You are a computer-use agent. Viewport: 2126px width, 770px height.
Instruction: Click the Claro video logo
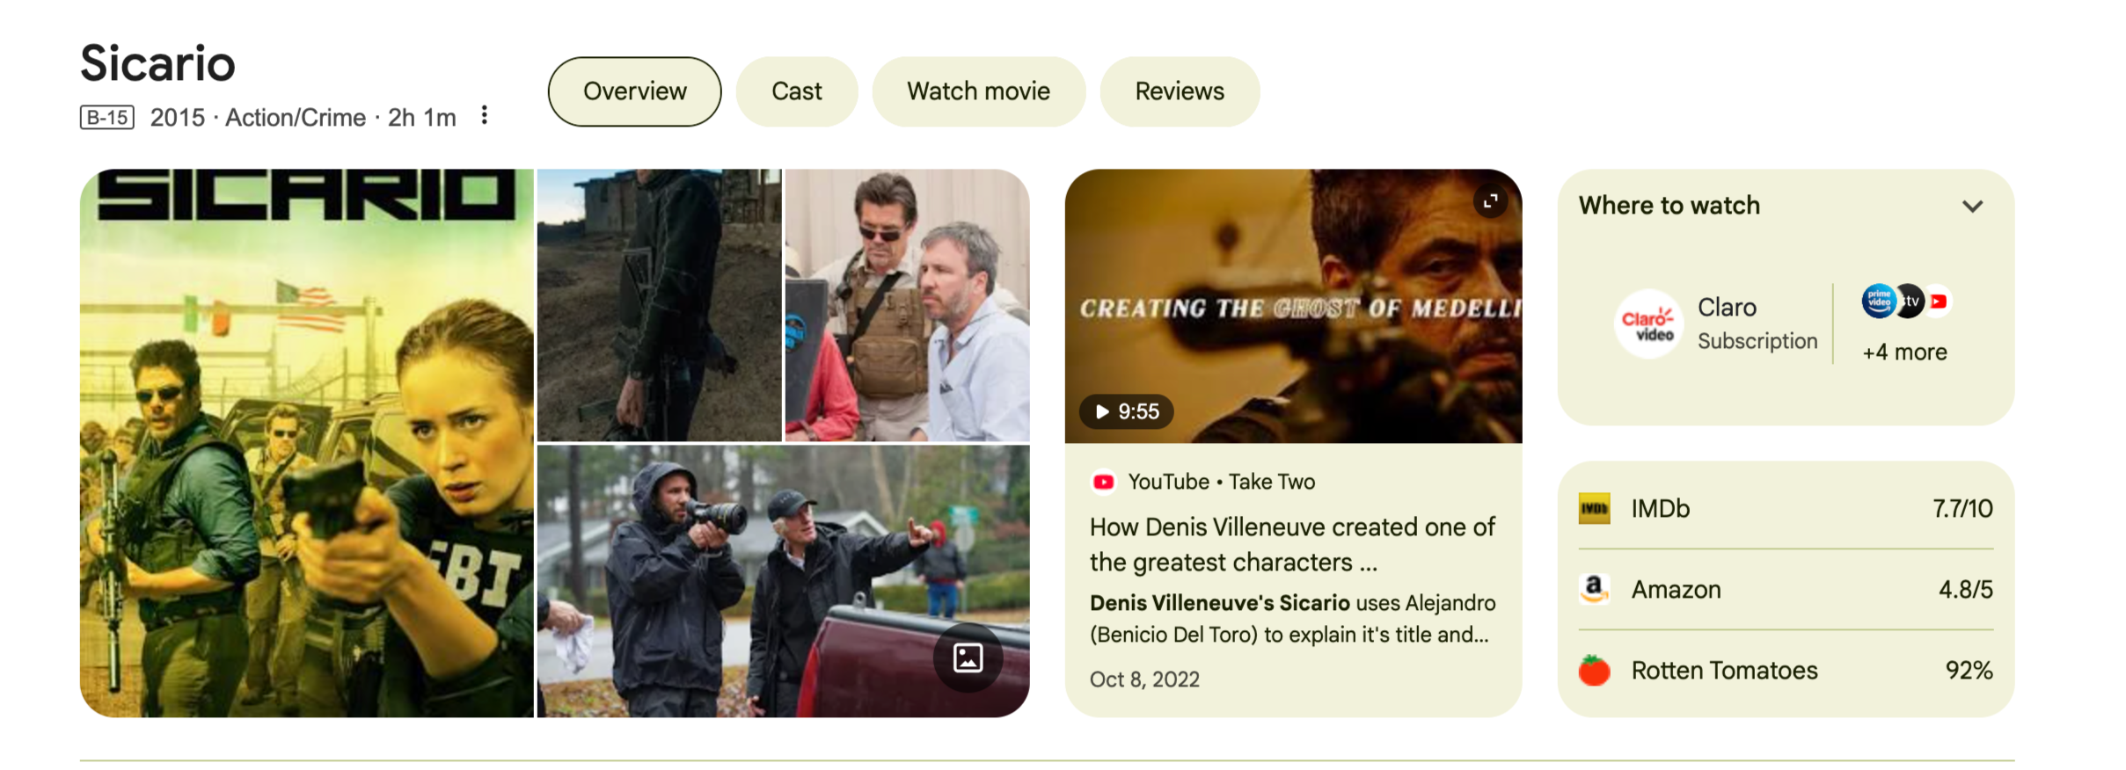click(1647, 323)
